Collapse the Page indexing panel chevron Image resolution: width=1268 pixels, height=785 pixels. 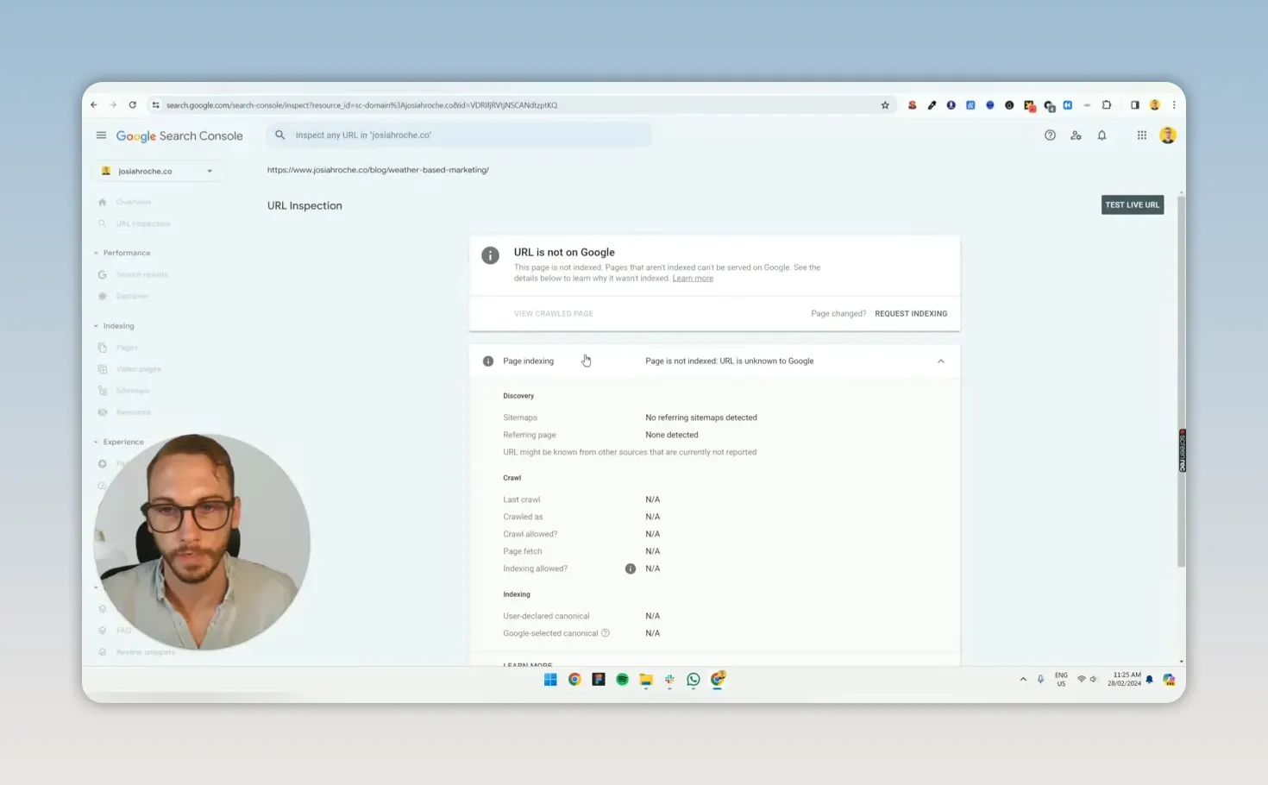point(941,361)
